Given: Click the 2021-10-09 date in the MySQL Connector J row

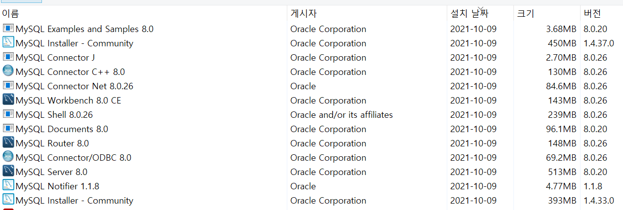Looking at the screenshot, I should tap(473, 58).
